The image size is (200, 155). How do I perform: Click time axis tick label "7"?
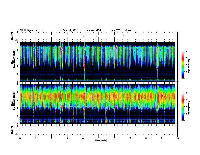(130, 138)
